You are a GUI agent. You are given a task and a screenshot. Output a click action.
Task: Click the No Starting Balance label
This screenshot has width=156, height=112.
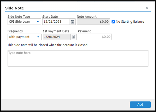click(130, 22)
